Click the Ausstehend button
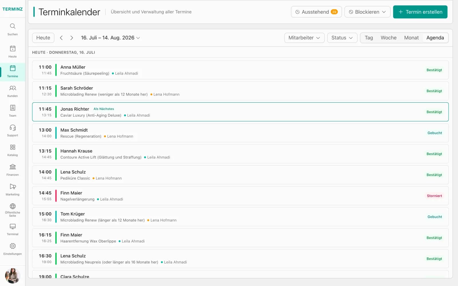Image resolution: width=458 pixels, height=286 pixels. coord(316,12)
